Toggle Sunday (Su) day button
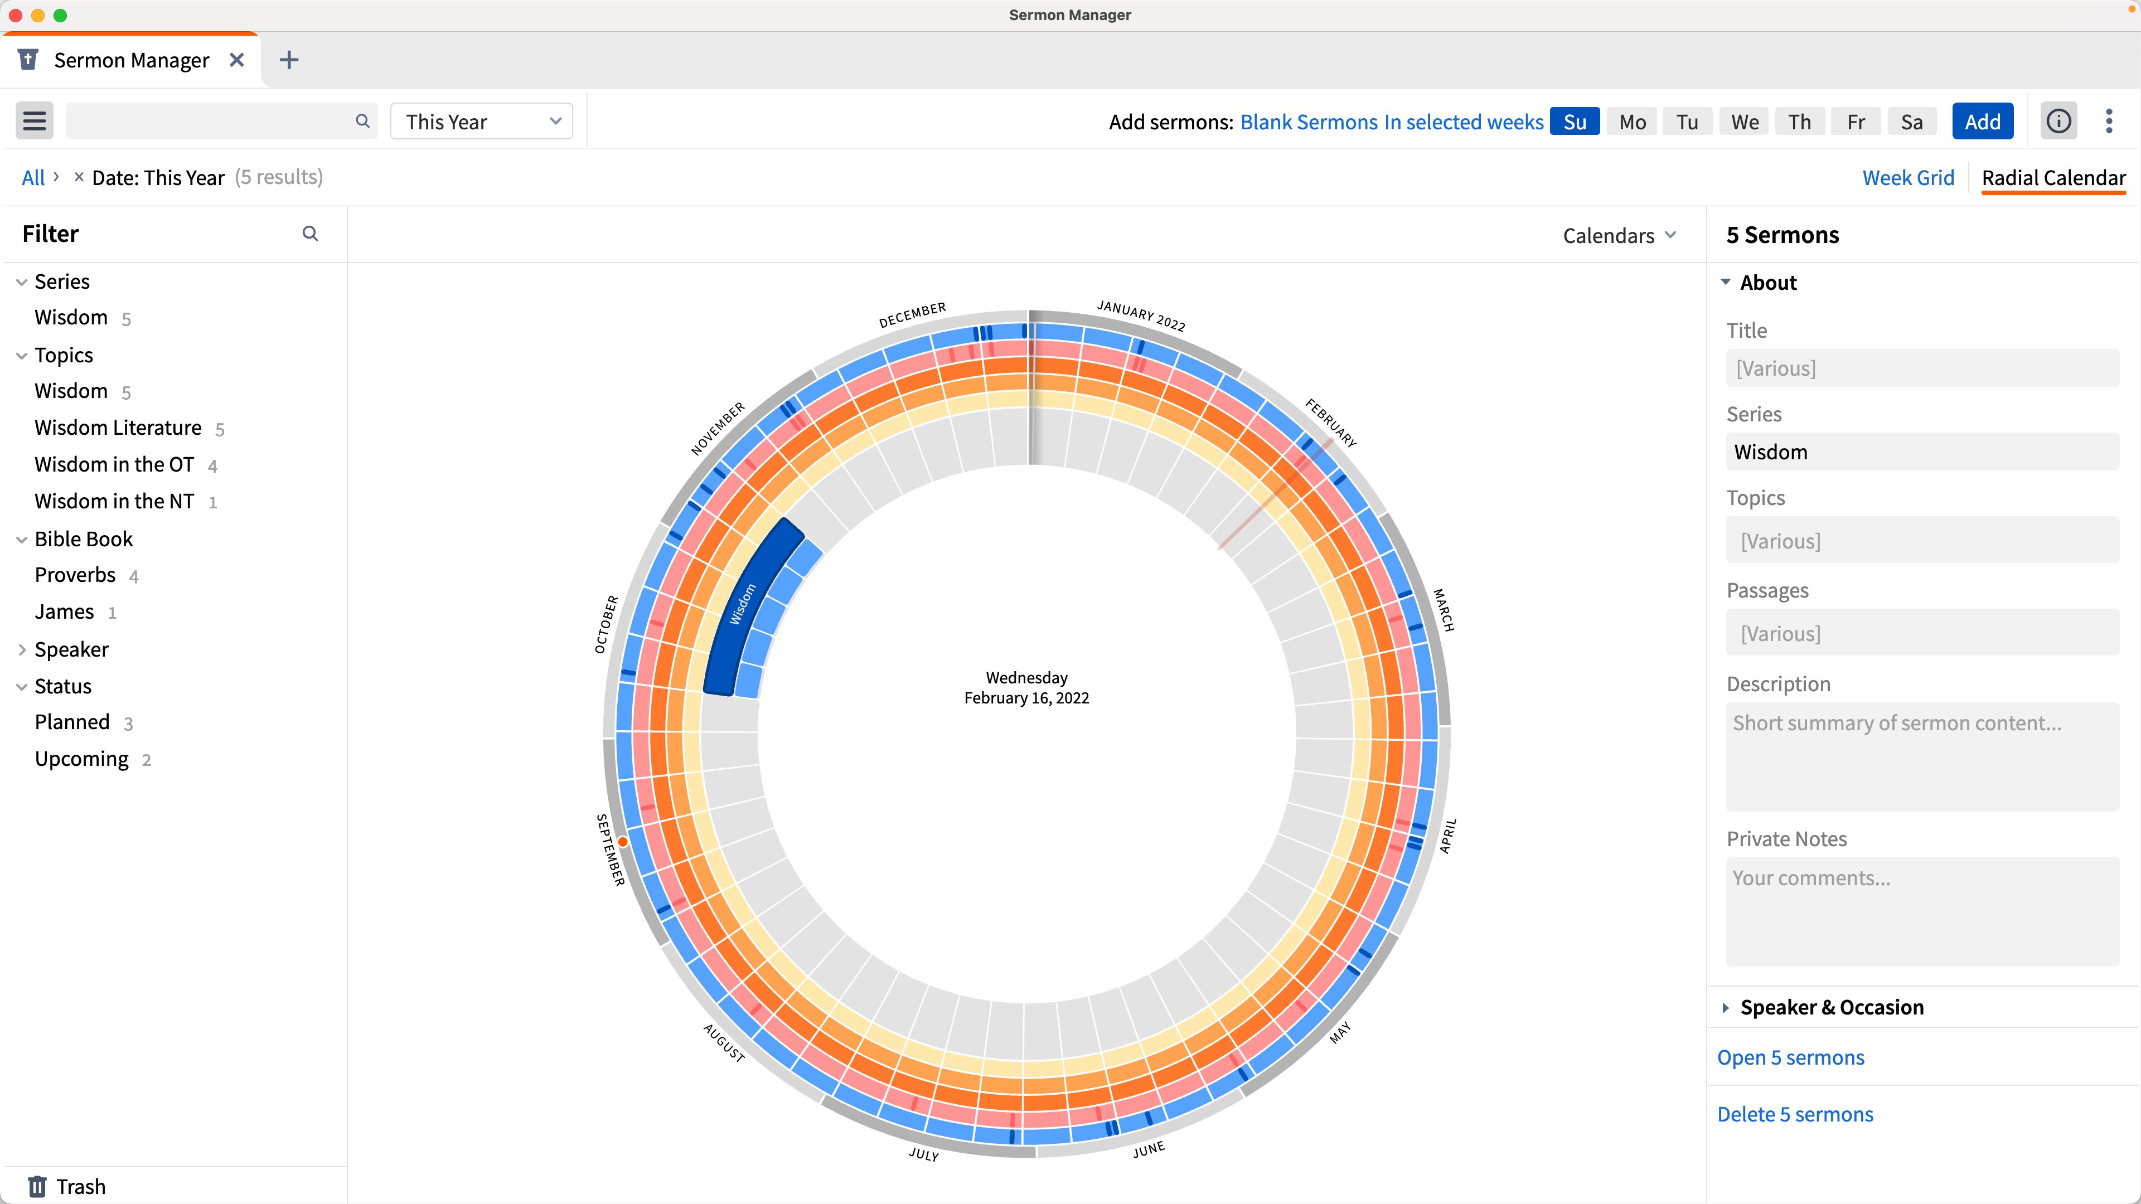Viewport: 2141px width, 1204px height. (1575, 122)
